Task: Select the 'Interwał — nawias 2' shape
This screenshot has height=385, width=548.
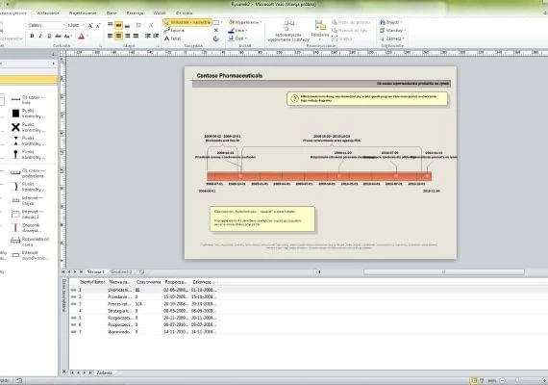Action: coord(29,214)
